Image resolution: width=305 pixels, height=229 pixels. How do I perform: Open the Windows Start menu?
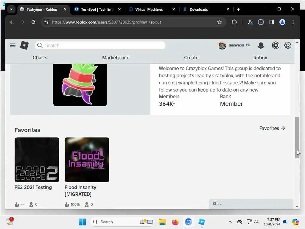[x=82, y=222]
